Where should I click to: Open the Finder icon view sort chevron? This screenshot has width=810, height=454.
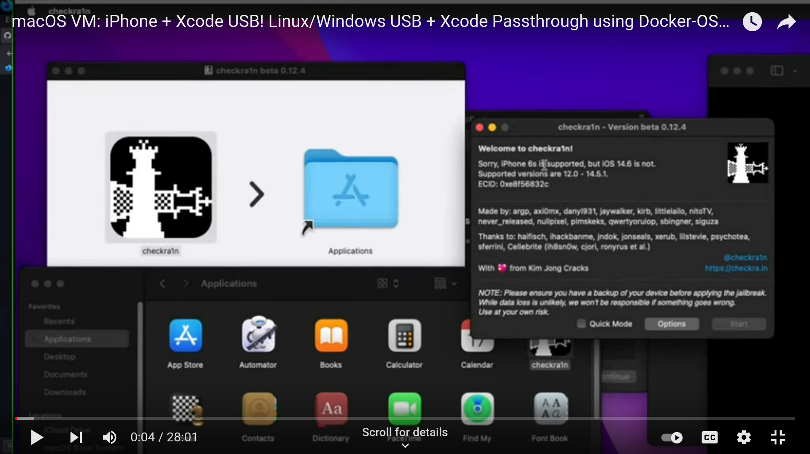point(396,284)
